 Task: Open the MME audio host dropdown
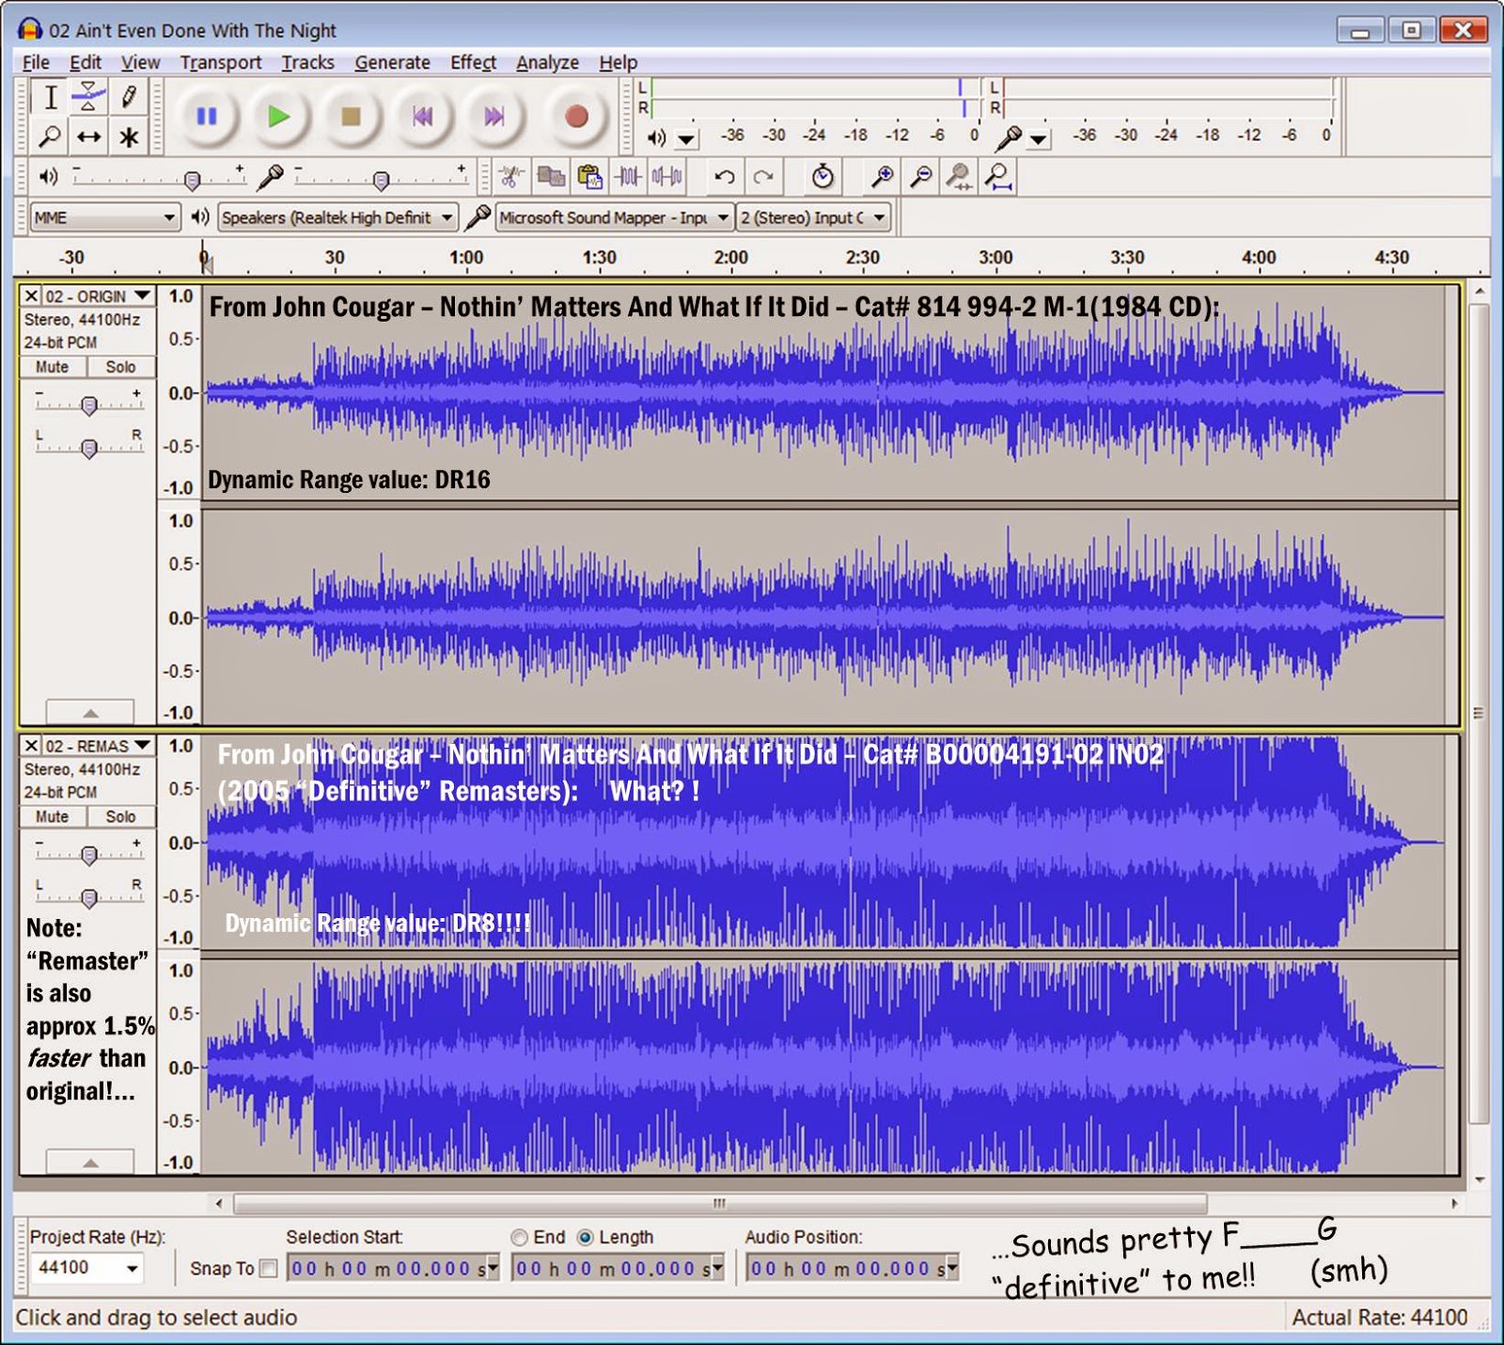(104, 217)
